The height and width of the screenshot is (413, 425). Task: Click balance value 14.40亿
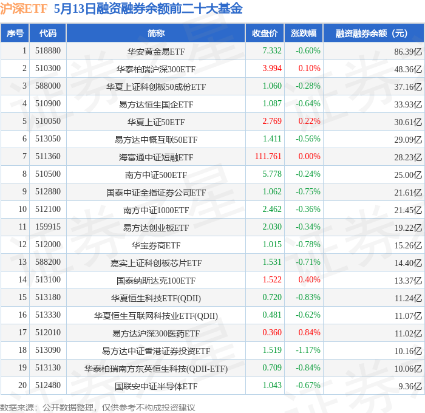[x=408, y=263]
